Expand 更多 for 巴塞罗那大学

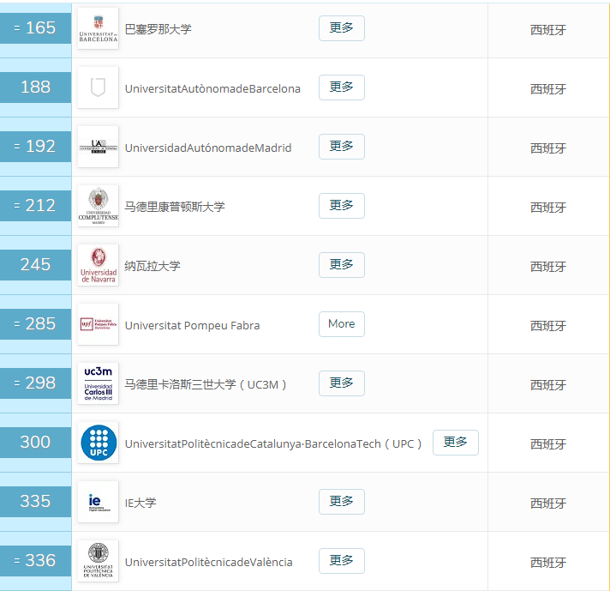(x=341, y=28)
